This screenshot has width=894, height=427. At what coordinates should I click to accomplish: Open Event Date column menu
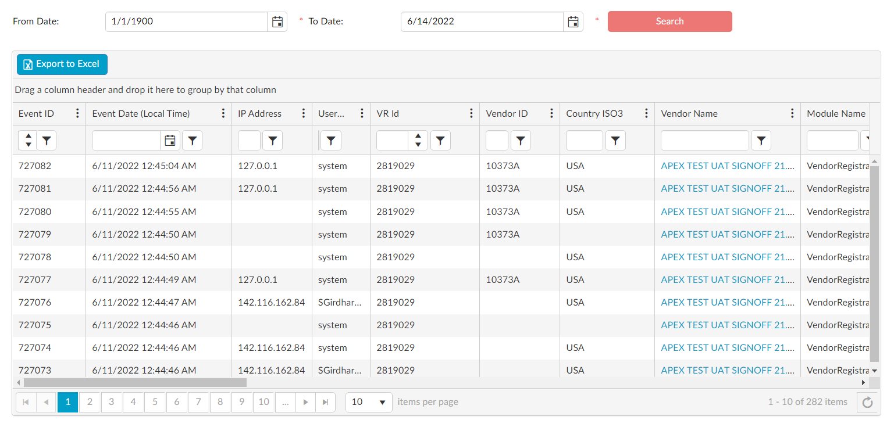coord(223,113)
